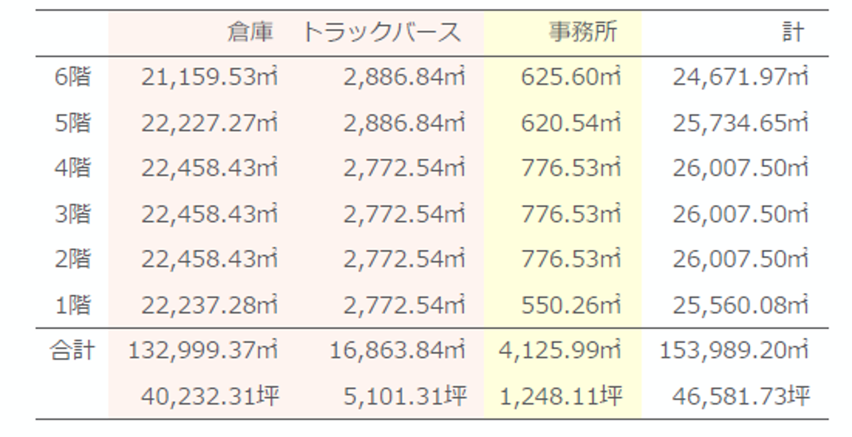Click the 6階 row label
This screenshot has height=437, width=852.
coord(72,78)
